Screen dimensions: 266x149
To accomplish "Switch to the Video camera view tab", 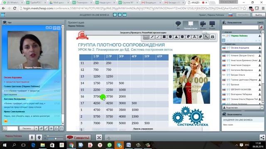I will coord(203,25).
